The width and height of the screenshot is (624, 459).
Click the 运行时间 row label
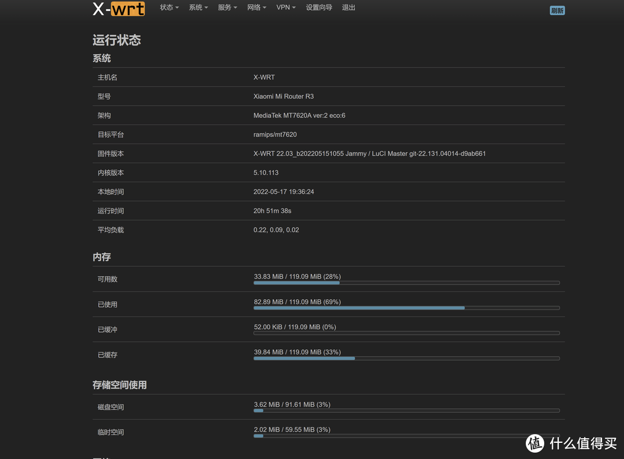point(110,211)
